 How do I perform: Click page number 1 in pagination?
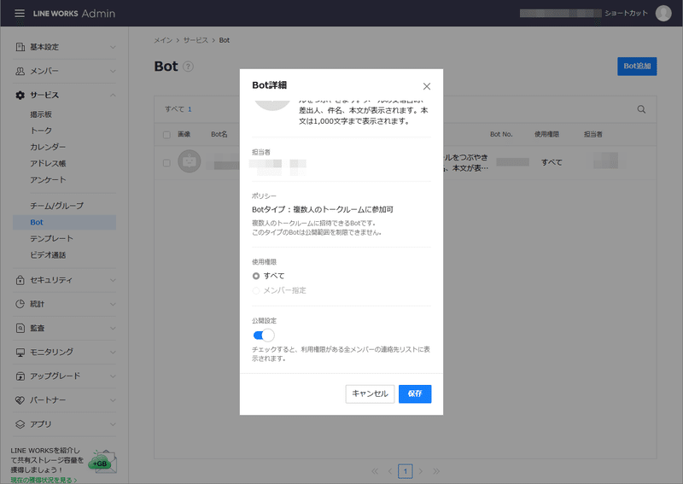coord(406,471)
